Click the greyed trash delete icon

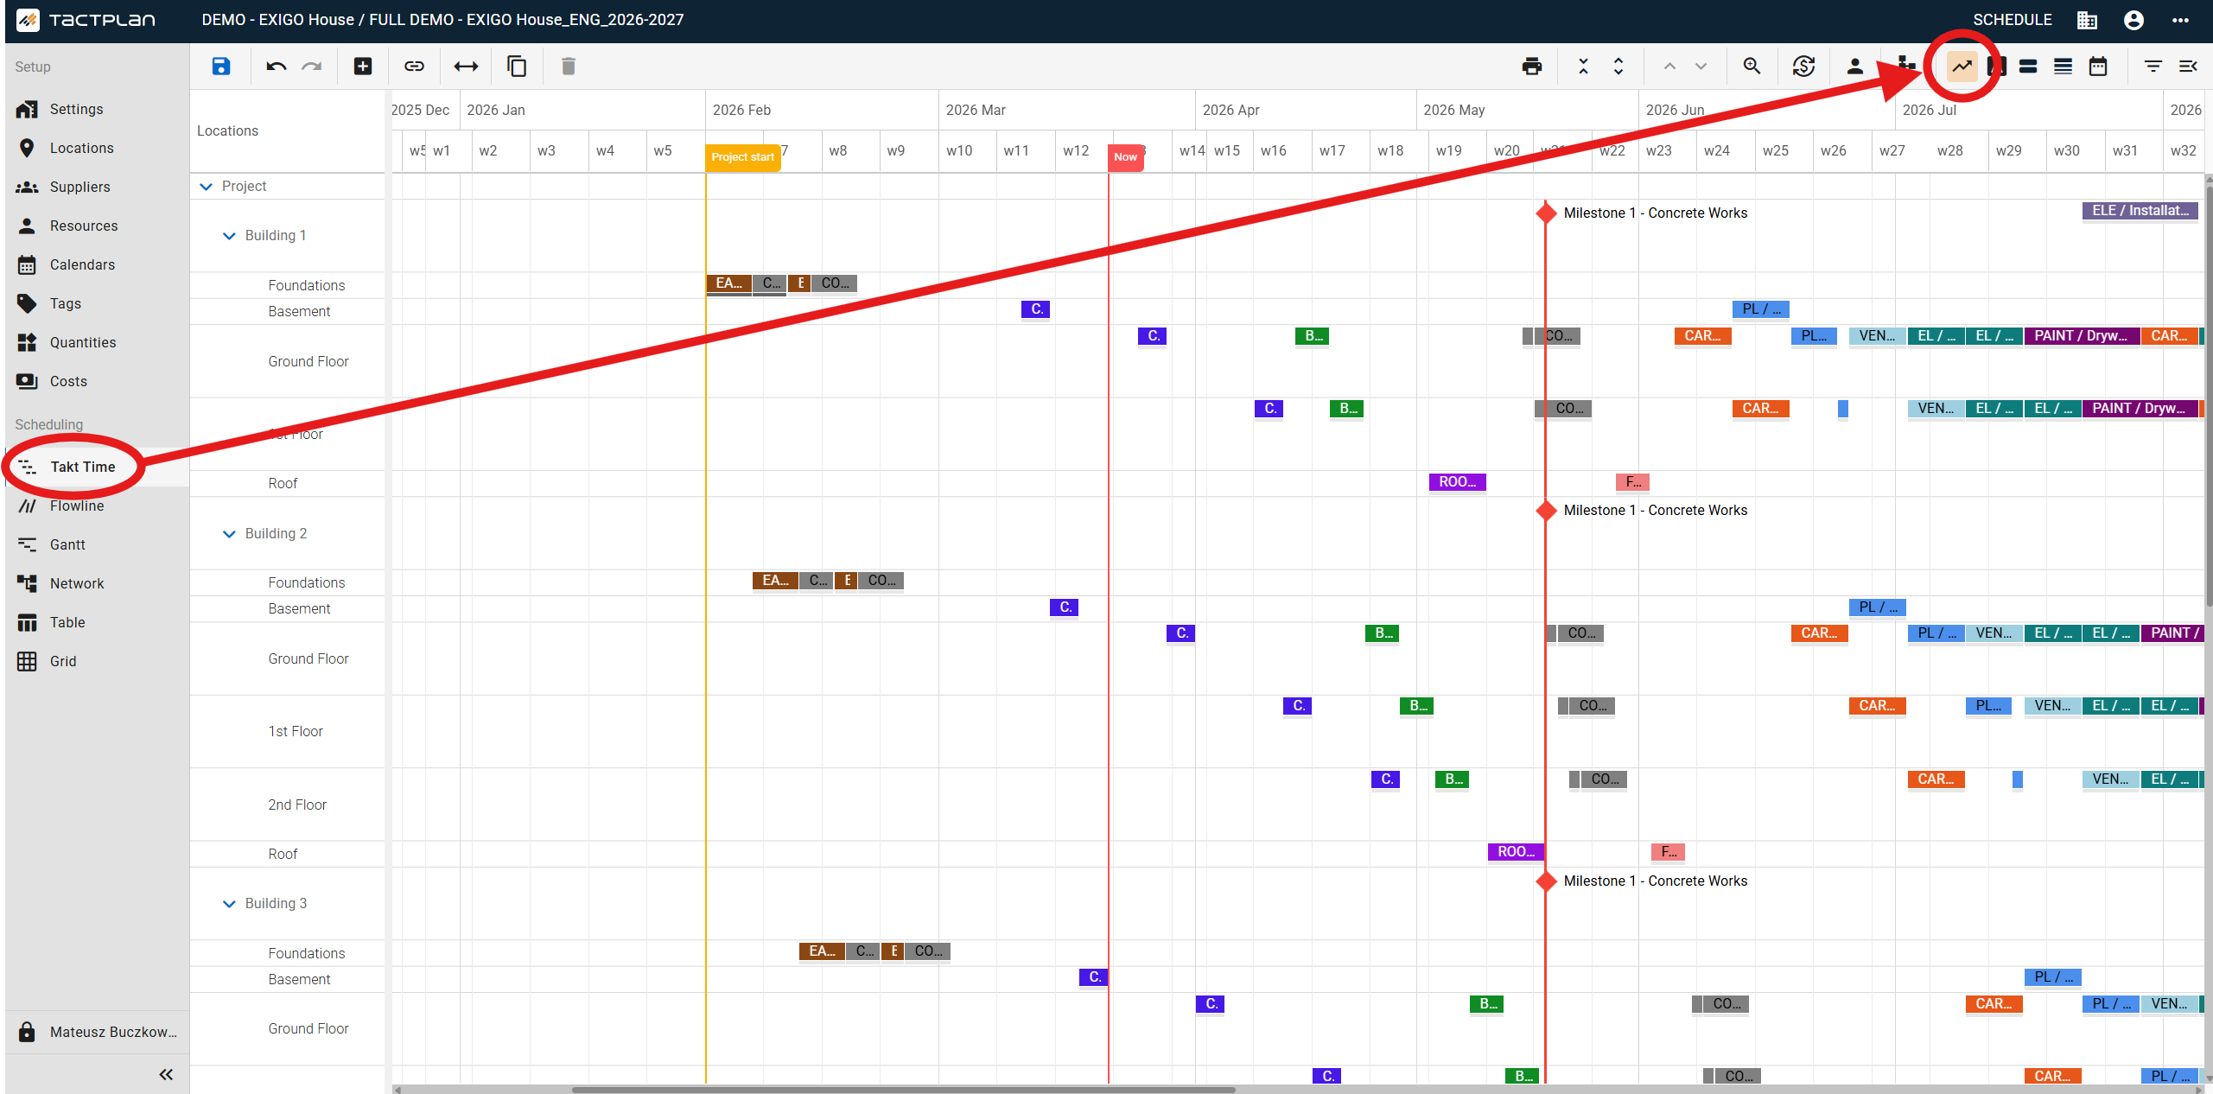pyautogui.click(x=568, y=67)
